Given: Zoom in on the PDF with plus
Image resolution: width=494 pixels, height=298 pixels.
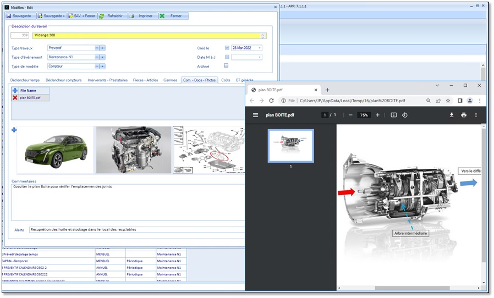Looking at the screenshot, I should (377, 115).
